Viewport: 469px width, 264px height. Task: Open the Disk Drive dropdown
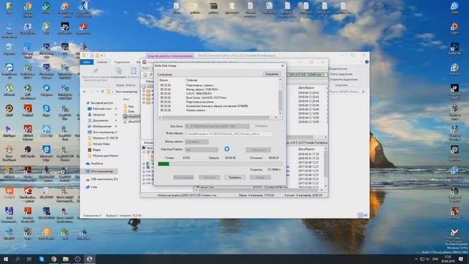coord(217,126)
